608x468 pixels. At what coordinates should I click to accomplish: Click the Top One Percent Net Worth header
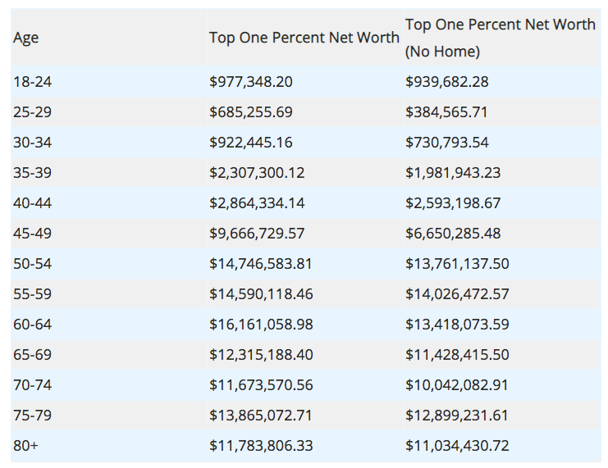(x=304, y=38)
